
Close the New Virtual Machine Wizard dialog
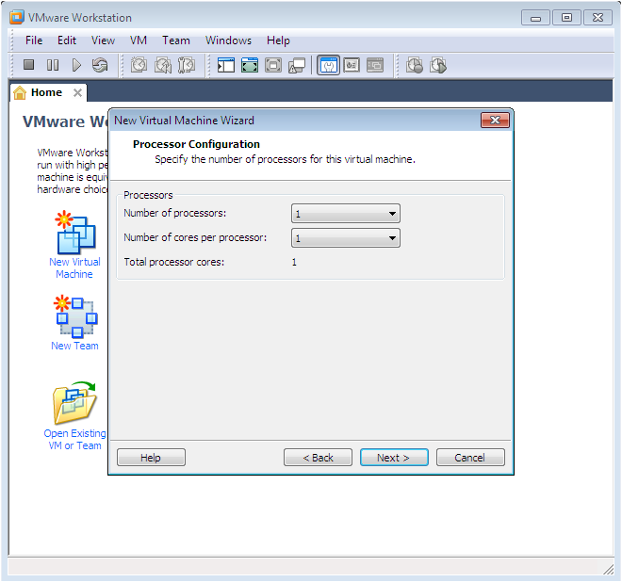point(495,121)
